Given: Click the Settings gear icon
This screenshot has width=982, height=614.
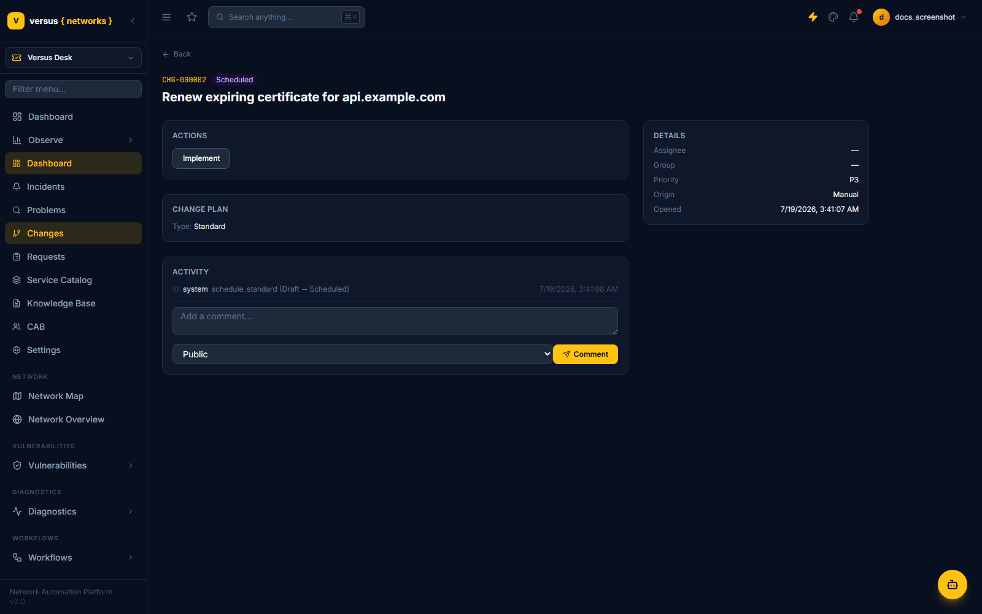Looking at the screenshot, I should 17,350.
